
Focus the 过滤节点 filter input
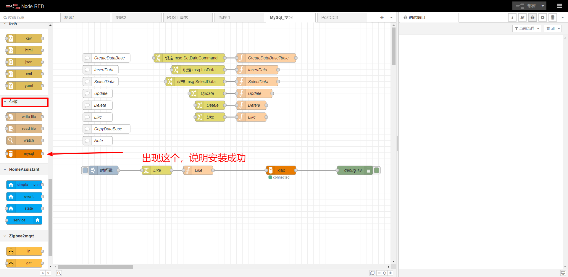[27, 17]
